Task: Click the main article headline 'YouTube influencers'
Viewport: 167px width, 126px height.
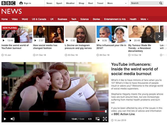Action: click(135, 69)
